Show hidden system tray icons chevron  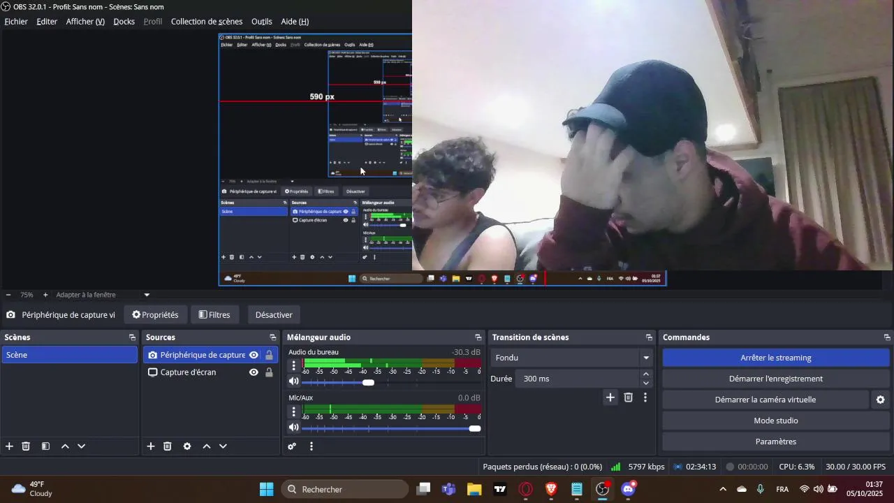tap(723, 489)
